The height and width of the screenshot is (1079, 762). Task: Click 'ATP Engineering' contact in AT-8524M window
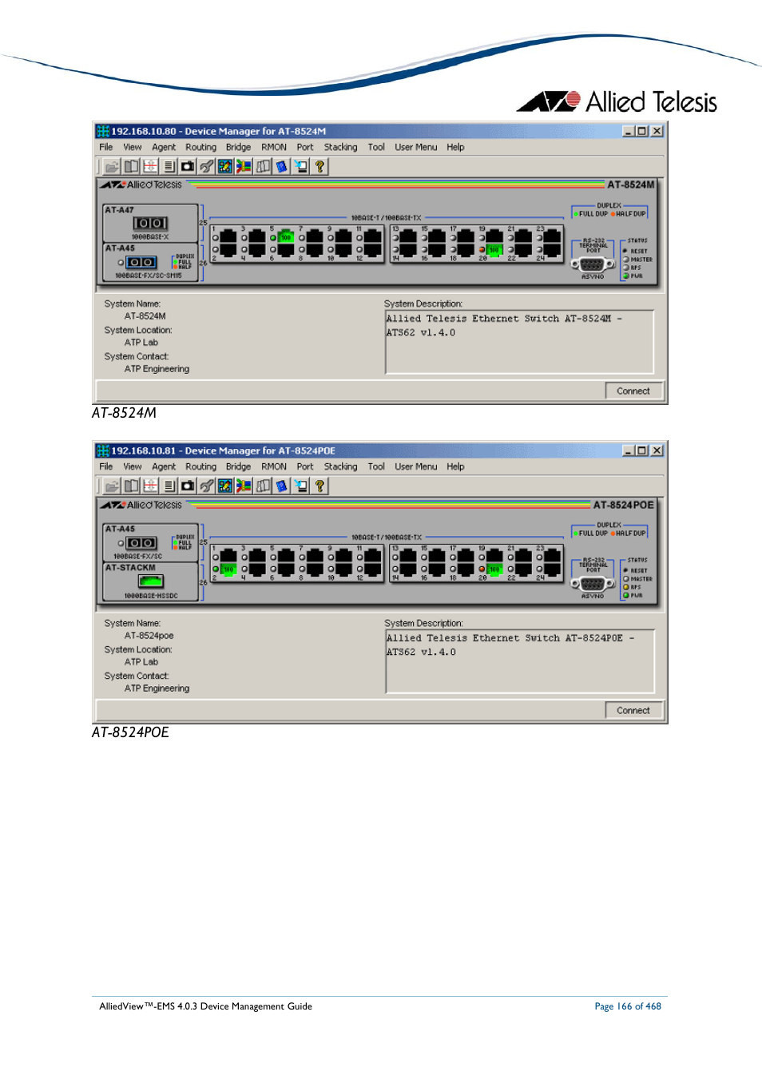click(157, 369)
